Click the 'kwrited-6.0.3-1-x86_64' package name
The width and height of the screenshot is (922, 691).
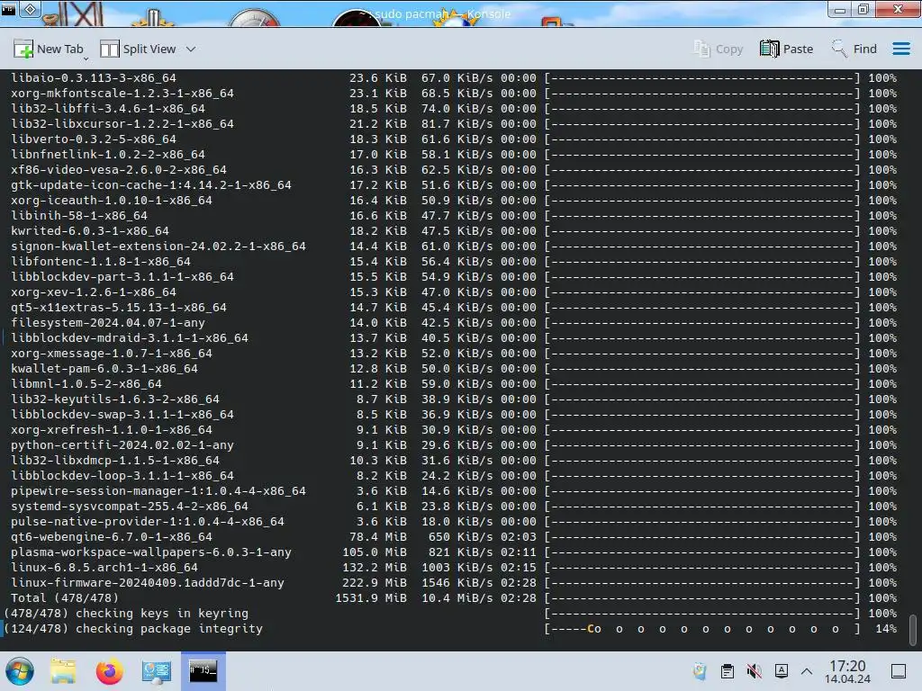click(90, 231)
